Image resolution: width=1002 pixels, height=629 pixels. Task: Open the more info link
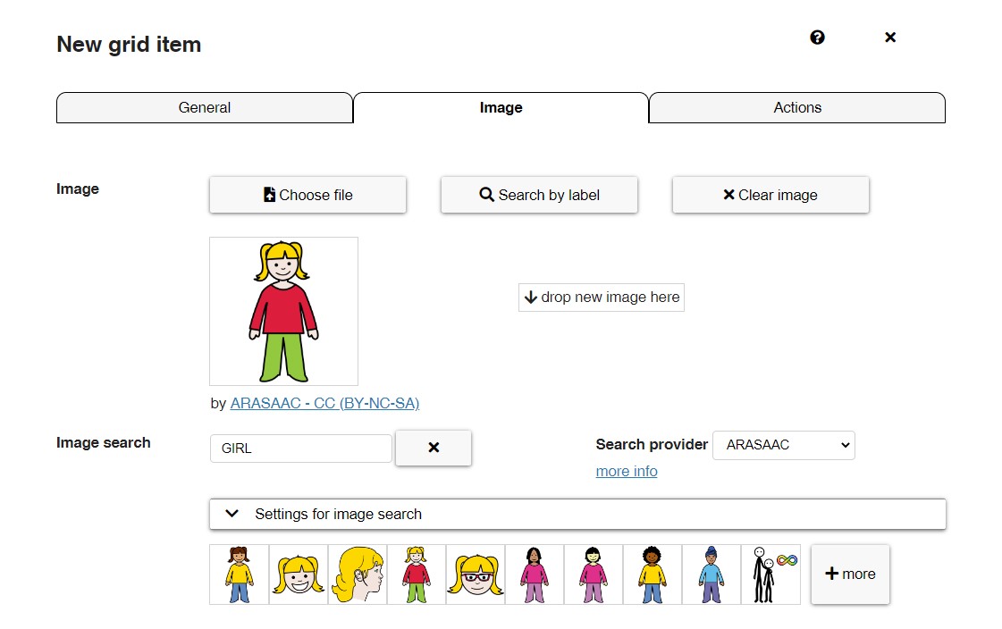pyautogui.click(x=626, y=471)
